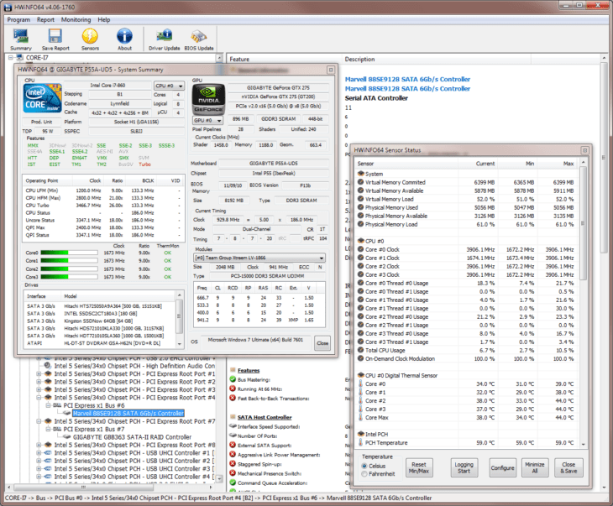Close the System Summary via Close button
Image resolution: width=613 pixels, height=506 pixels.
(322, 343)
